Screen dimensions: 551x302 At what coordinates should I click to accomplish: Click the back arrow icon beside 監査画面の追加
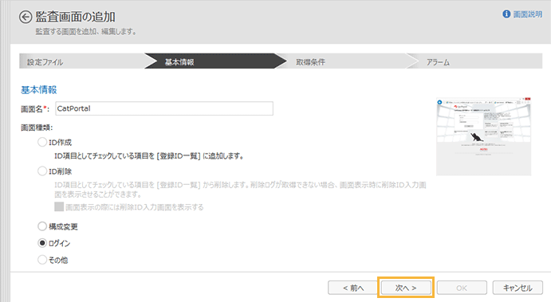coord(26,17)
